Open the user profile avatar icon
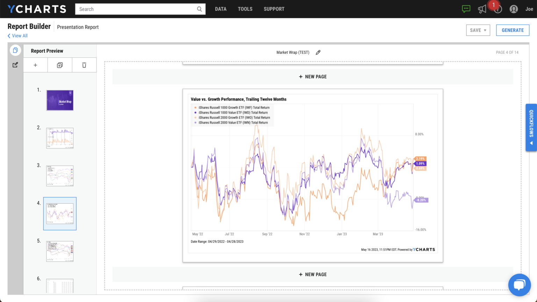The width and height of the screenshot is (537, 302). [514, 9]
